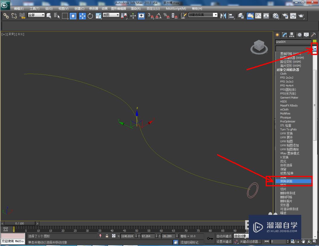This screenshot has height=246, width=319.
Task: Activate the Select Object tool
Action: [x=49, y=16]
